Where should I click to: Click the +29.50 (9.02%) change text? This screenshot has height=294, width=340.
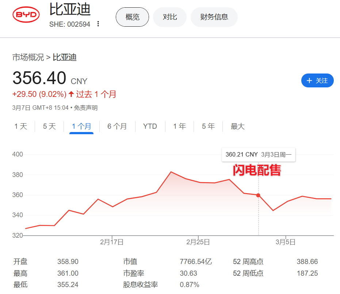[39, 94]
